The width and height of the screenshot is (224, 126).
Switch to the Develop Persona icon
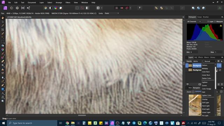[x=17, y=8]
